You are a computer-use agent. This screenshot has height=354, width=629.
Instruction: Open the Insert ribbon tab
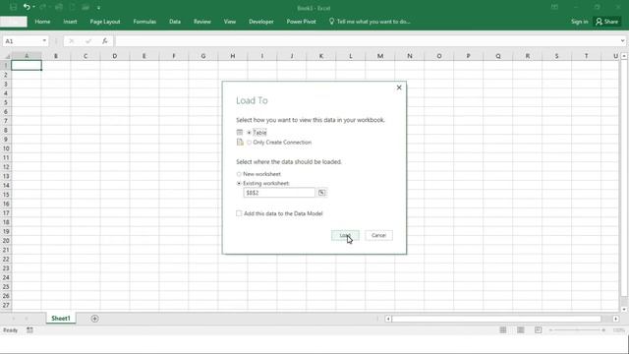70,22
